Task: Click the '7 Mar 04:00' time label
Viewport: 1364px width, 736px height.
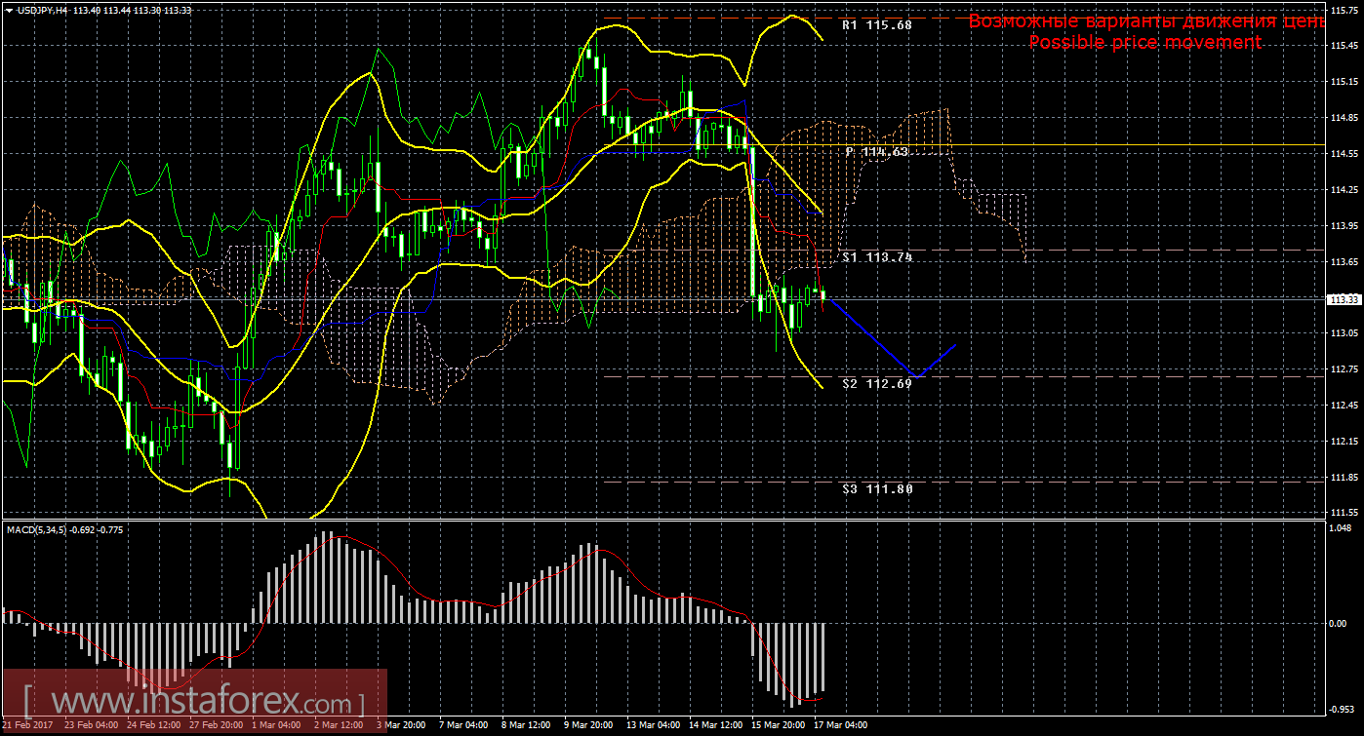Action: tap(462, 726)
